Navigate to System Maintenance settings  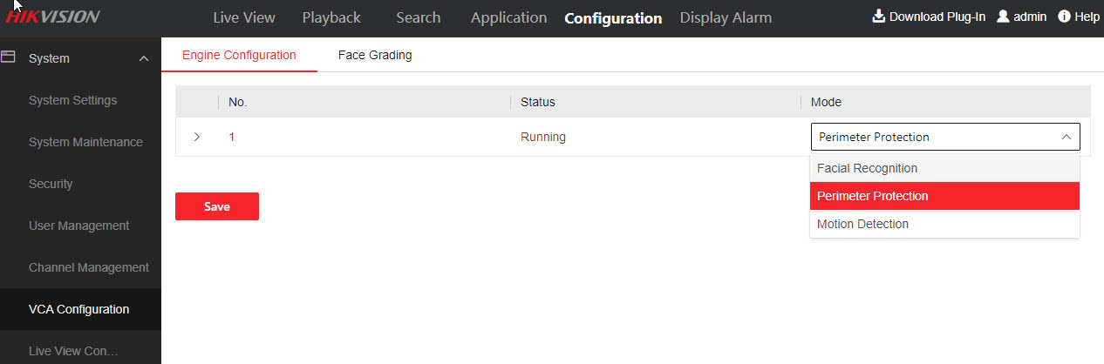[85, 142]
